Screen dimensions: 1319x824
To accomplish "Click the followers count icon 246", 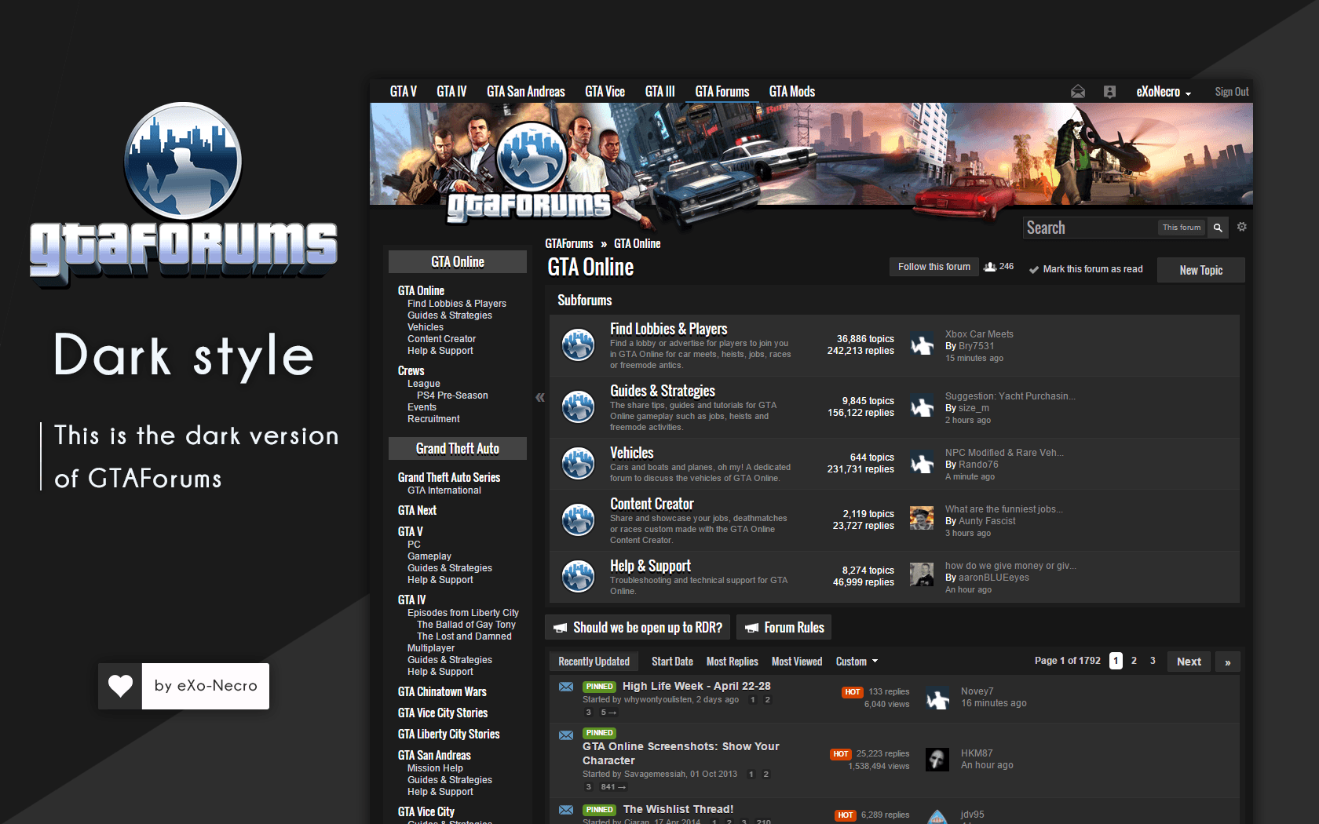I will pos(990,267).
